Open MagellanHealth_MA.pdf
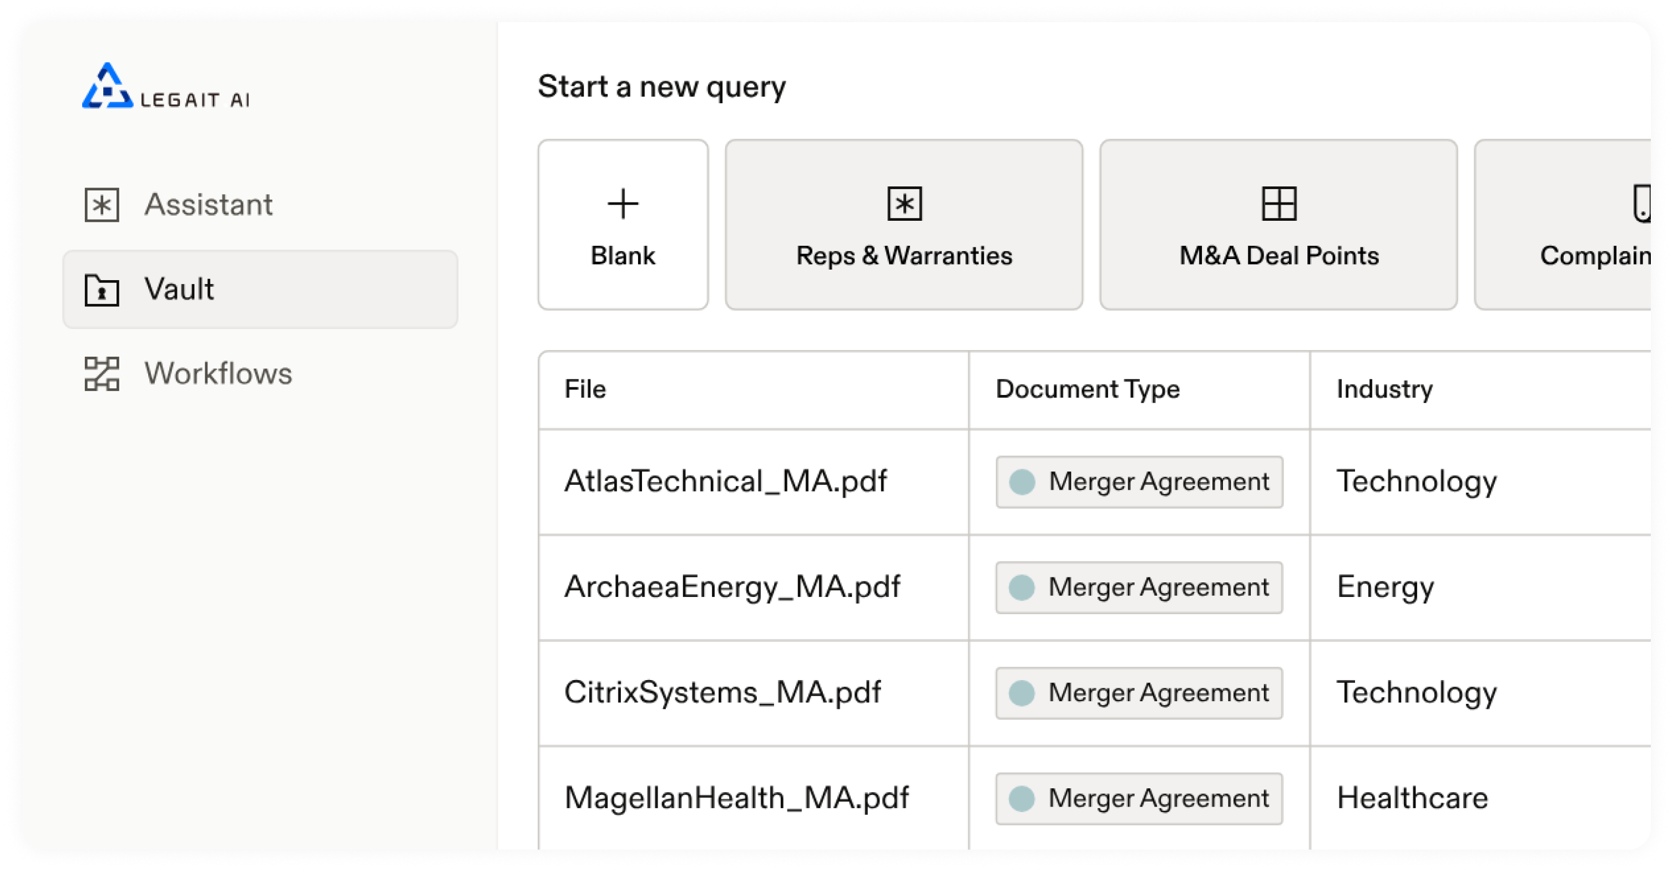The height and width of the screenshot is (872, 1673). (x=736, y=799)
